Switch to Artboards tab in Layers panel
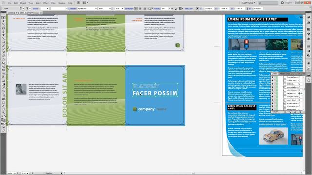The height and width of the screenshot is (175, 312). 285,74
